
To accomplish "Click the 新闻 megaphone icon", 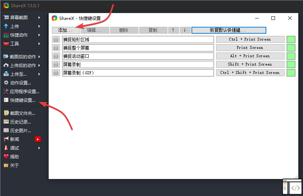I will tap(6, 139).
